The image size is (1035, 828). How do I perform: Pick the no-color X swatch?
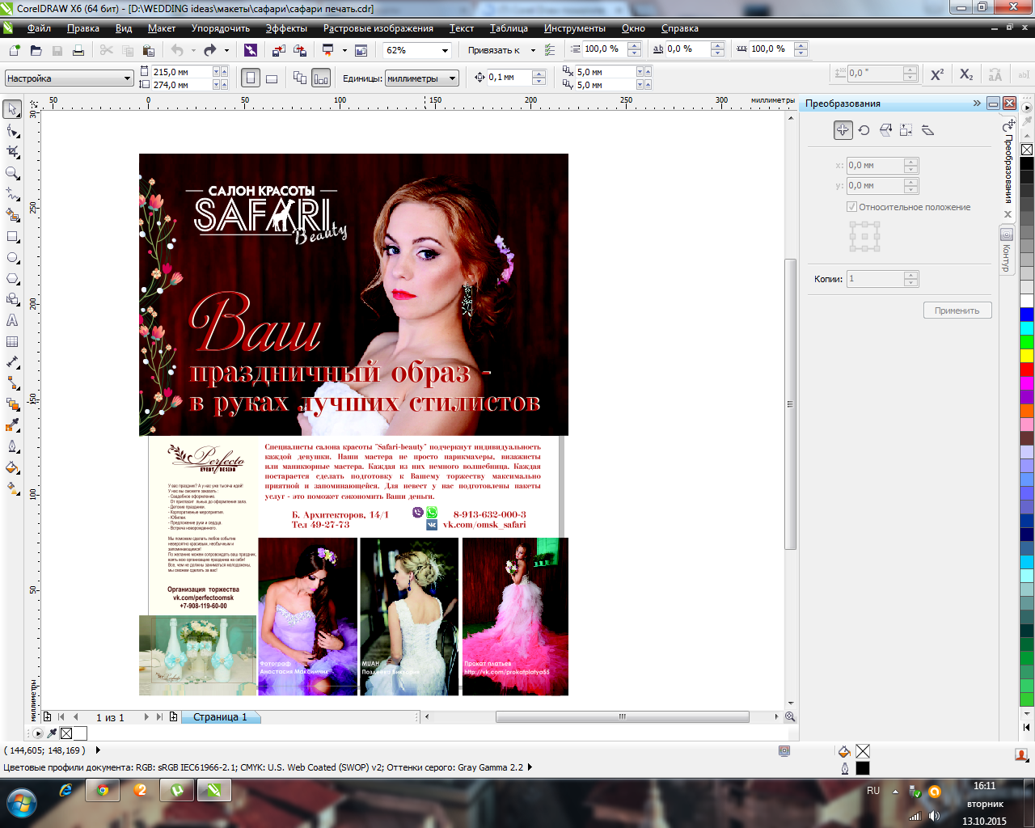pos(1027,150)
